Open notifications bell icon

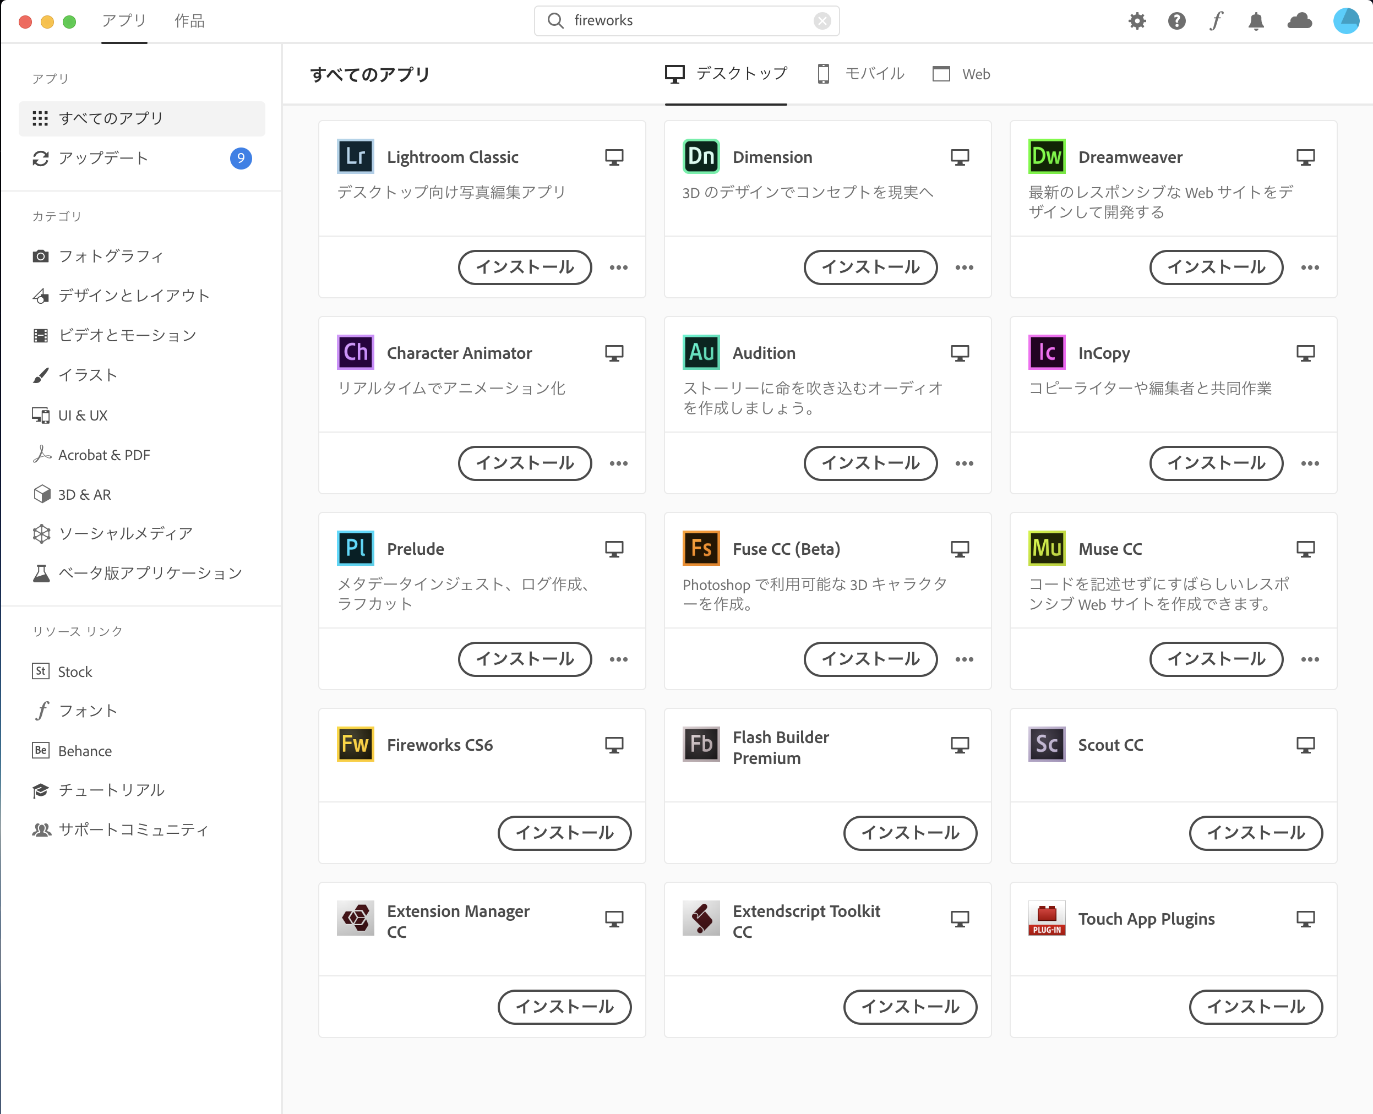(x=1256, y=21)
